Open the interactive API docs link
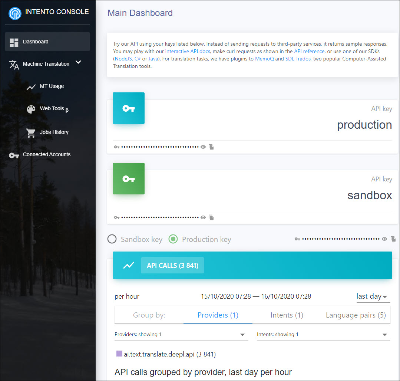 point(187,51)
